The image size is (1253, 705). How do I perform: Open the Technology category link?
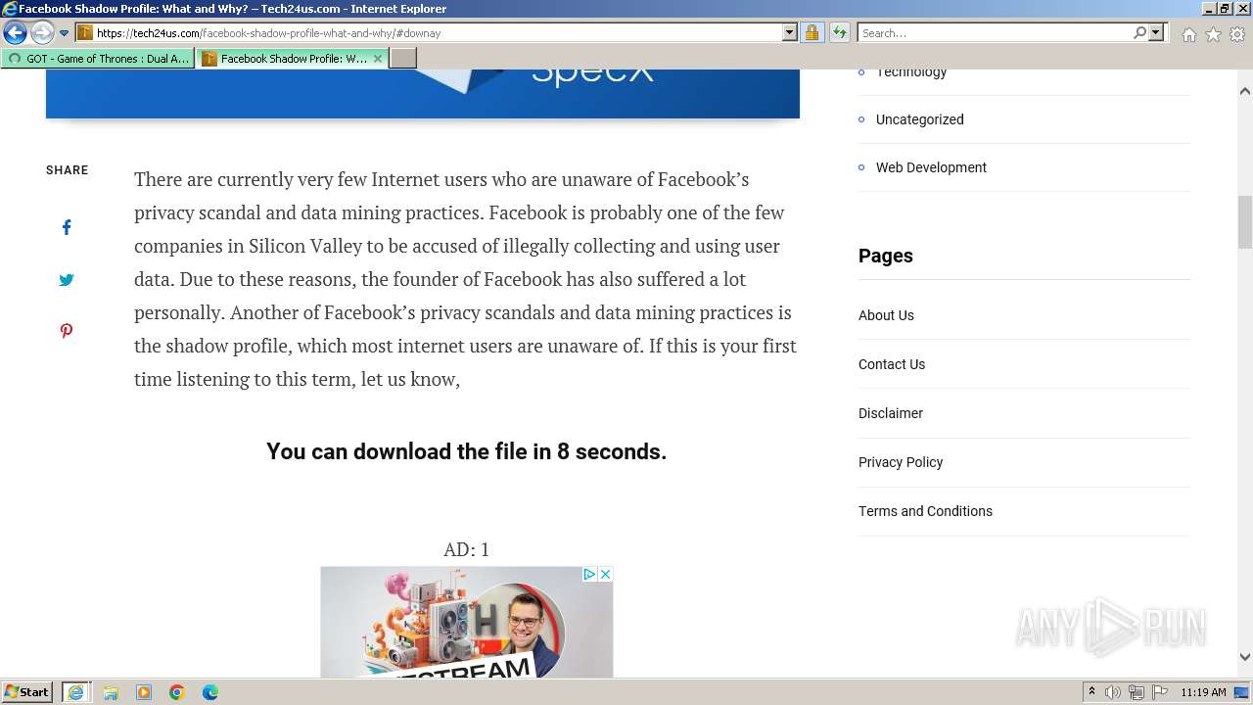911,72
